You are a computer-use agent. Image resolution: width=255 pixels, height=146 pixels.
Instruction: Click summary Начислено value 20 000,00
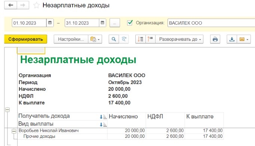pos(119,89)
